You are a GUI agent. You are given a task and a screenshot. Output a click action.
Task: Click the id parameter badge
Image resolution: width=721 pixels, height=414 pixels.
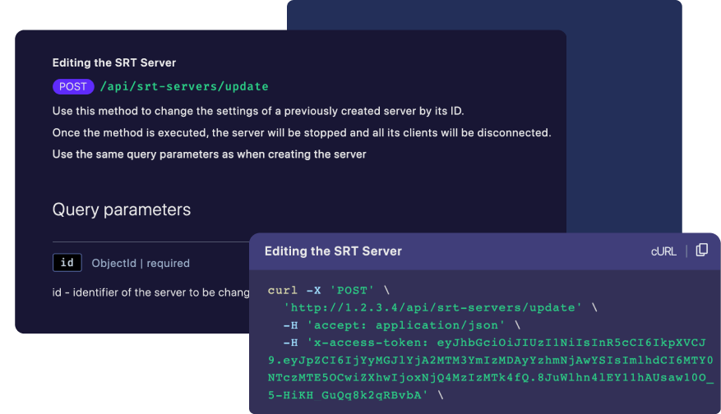(x=67, y=263)
